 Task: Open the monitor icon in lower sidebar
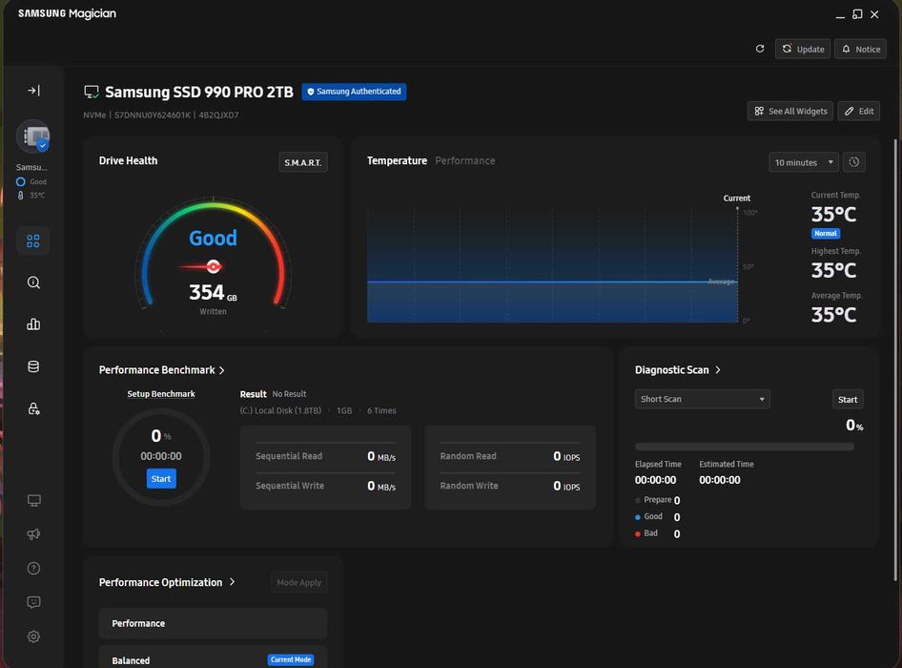pos(33,500)
